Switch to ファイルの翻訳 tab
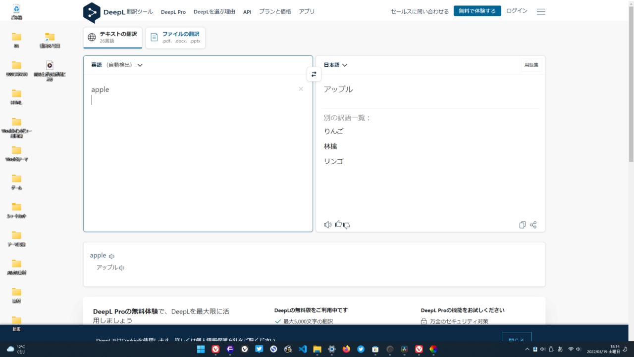The height and width of the screenshot is (357, 634). click(175, 38)
